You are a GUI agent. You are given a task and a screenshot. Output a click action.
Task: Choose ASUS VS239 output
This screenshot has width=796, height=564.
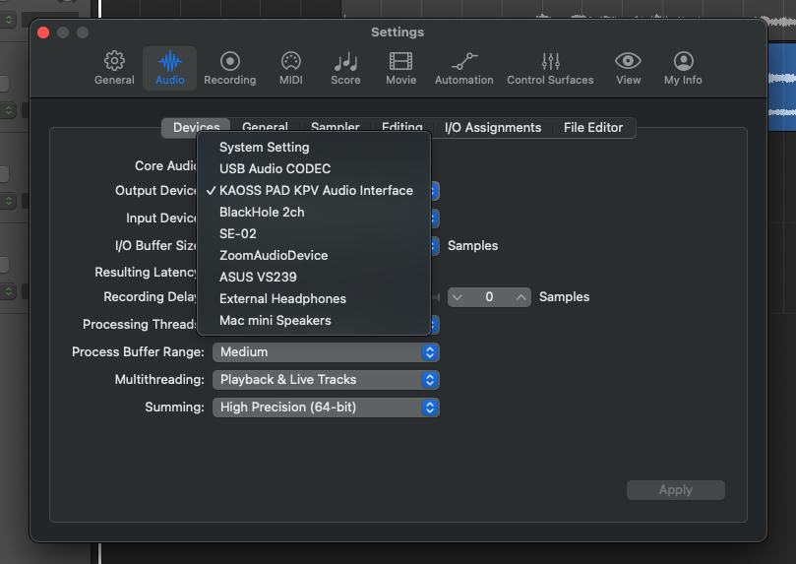point(314,278)
